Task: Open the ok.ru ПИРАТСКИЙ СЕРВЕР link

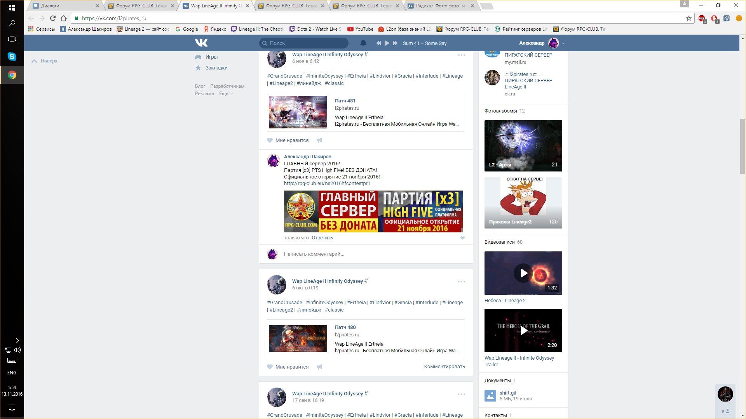Action: tap(528, 81)
